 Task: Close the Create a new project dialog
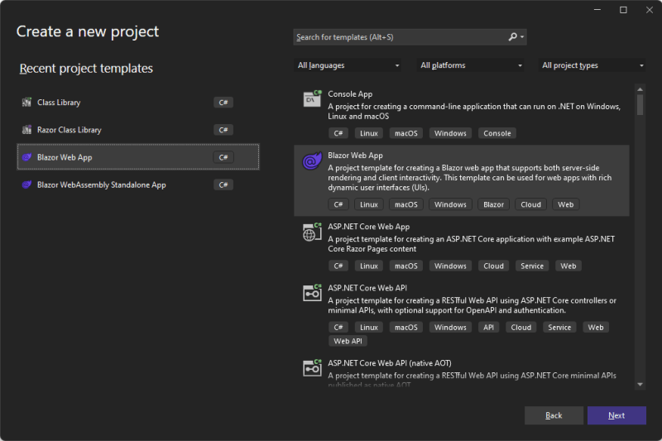(x=650, y=10)
